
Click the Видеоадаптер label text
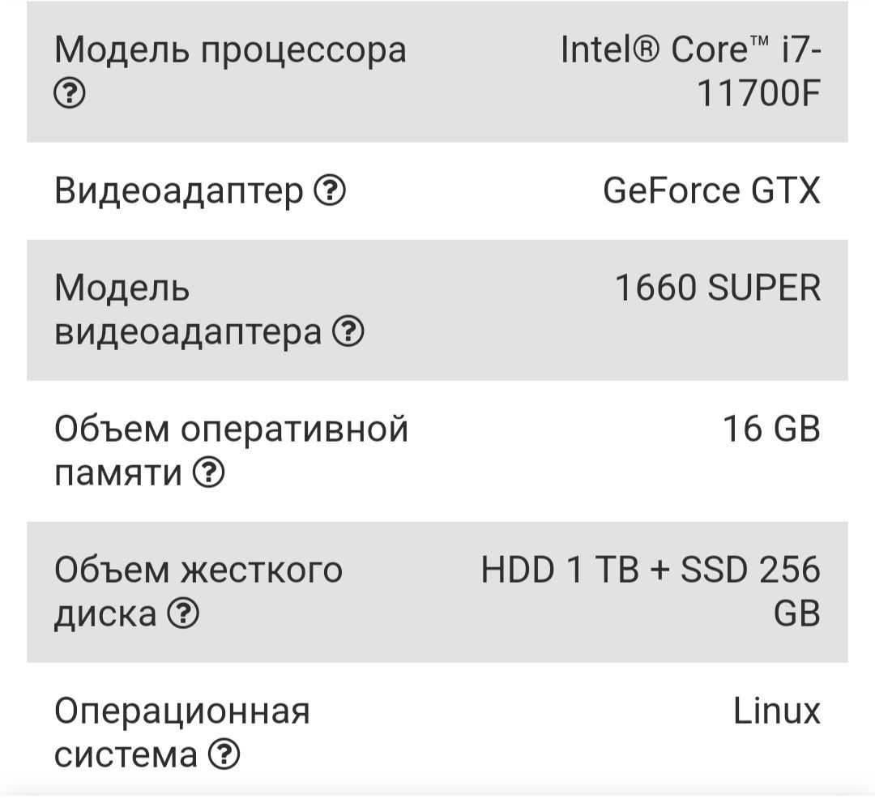pyautogui.click(x=178, y=192)
